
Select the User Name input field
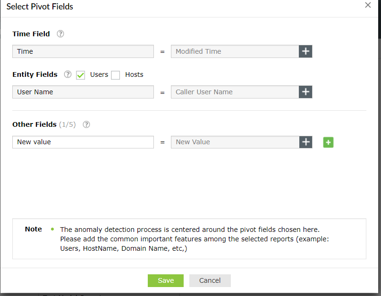pyautogui.click(x=83, y=92)
